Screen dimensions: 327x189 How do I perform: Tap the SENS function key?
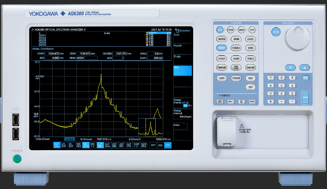pos(251,48)
